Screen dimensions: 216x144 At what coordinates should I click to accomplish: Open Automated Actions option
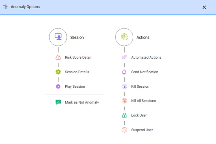click(x=146, y=57)
